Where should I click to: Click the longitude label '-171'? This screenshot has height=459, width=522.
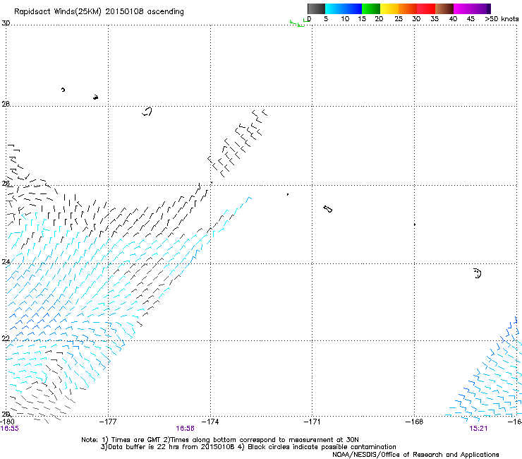pyautogui.click(x=312, y=422)
